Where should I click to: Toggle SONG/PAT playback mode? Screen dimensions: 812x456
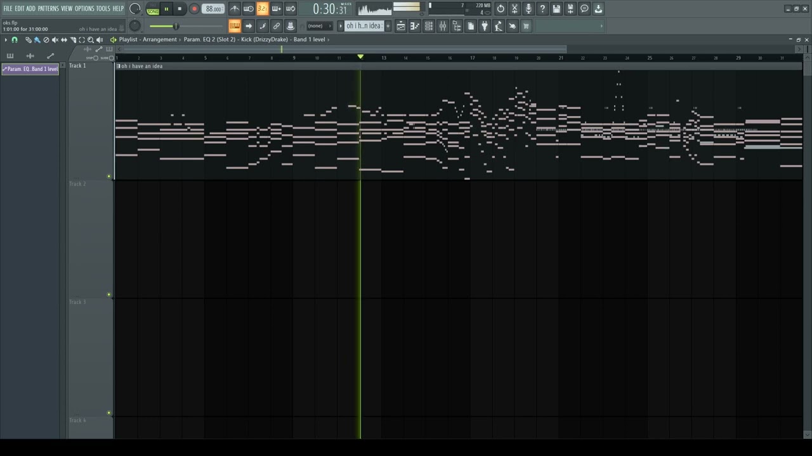(153, 9)
